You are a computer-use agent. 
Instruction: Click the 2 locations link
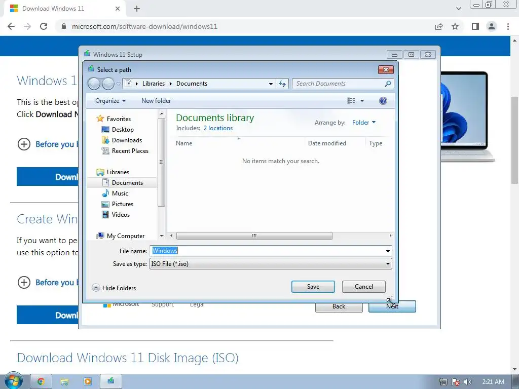coord(218,128)
